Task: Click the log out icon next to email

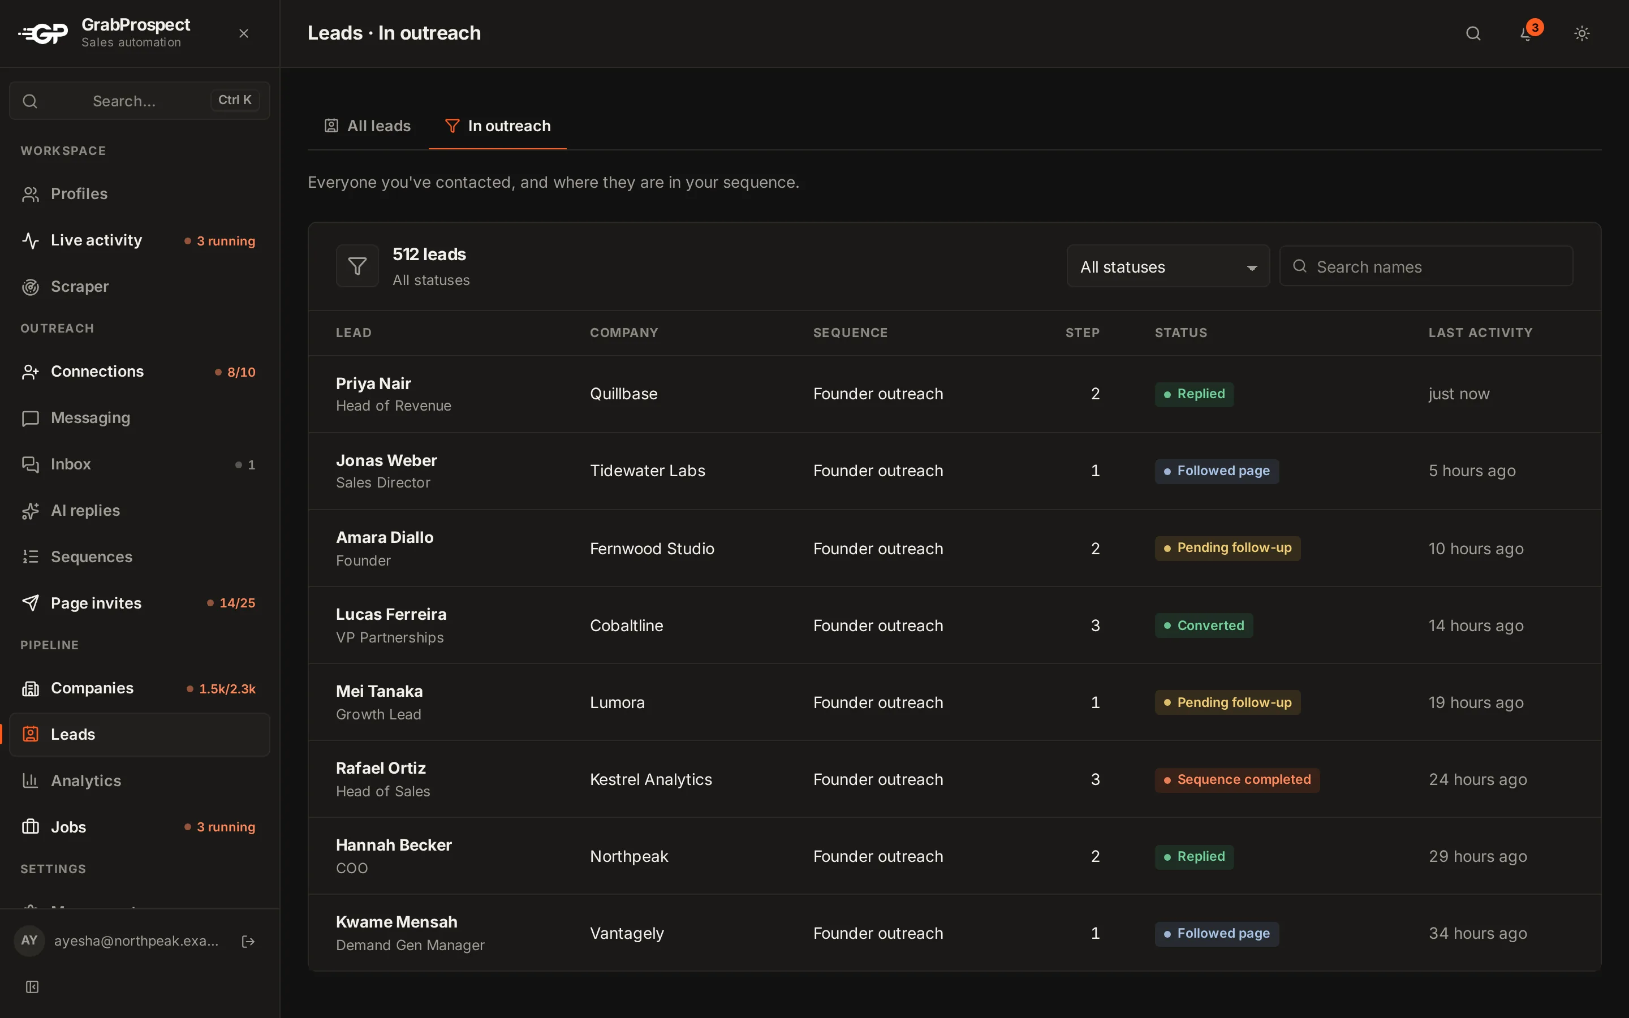Action: (248, 941)
